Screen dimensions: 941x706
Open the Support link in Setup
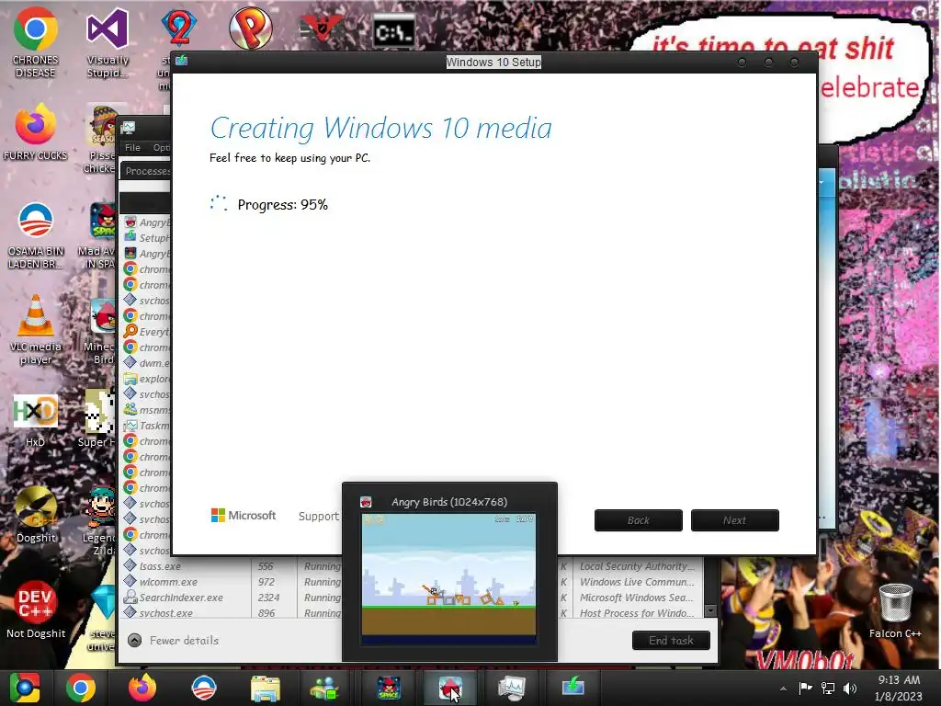click(x=319, y=517)
